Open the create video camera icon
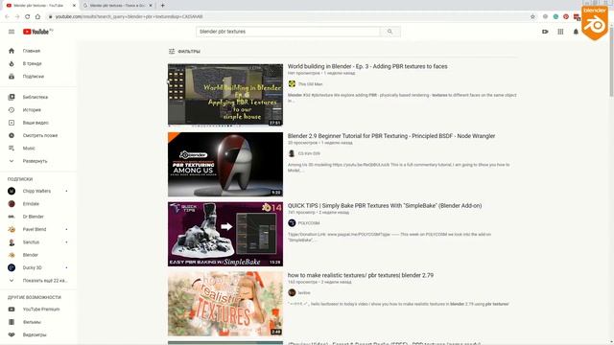Image resolution: width=614 pixels, height=345 pixels. click(x=545, y=32)
